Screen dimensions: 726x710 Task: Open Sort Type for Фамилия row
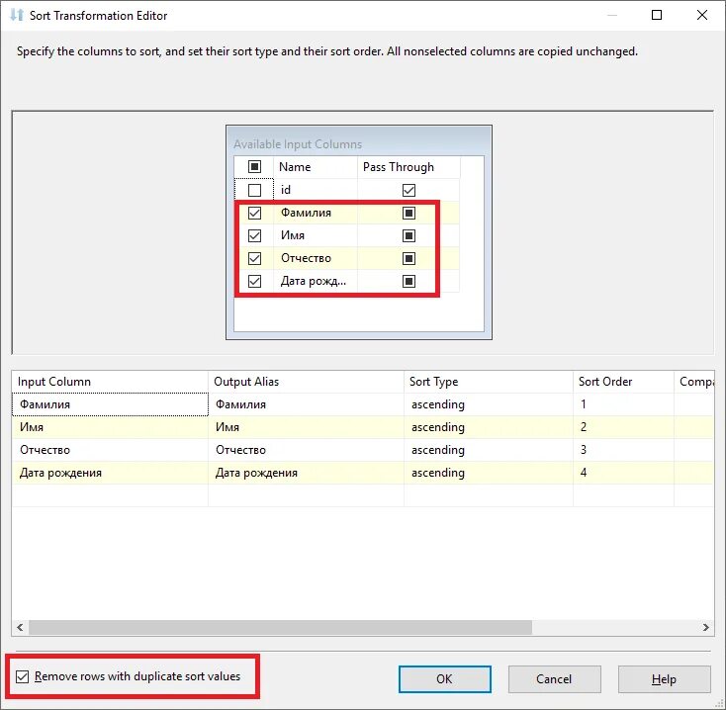488,404
